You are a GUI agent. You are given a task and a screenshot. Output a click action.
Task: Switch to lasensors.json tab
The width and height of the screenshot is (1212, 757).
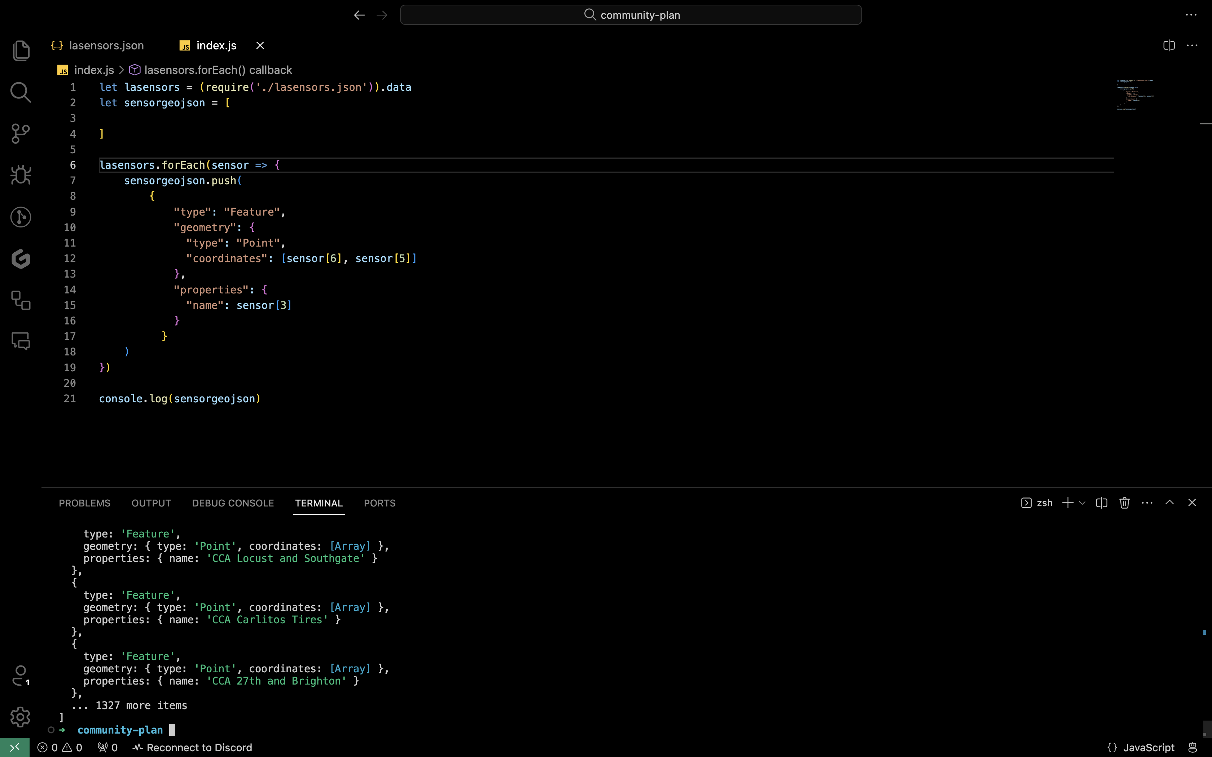(x=98, y=45)
